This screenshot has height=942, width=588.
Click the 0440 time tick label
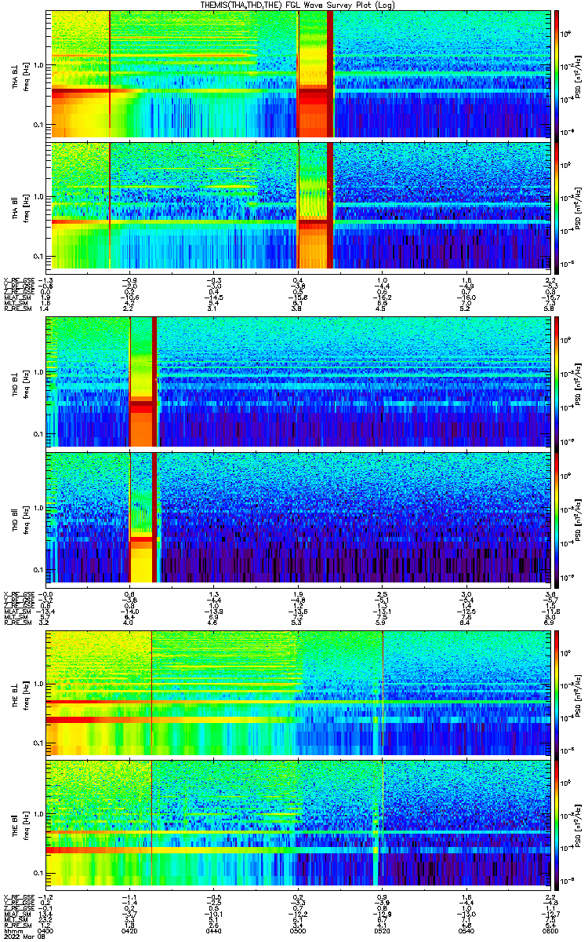[214, 929]
